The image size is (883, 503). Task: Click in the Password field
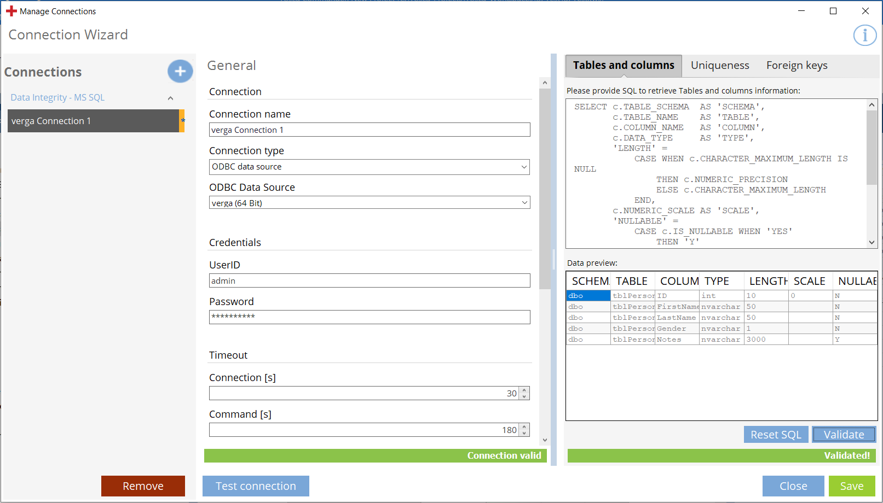coord(370,317)
